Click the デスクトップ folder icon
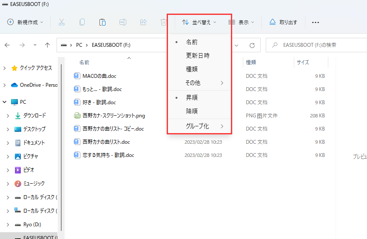 [18, 129]
